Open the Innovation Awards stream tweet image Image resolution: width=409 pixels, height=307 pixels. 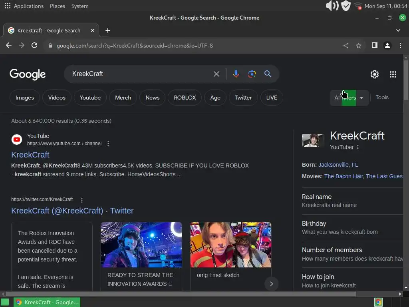(141, 245)
